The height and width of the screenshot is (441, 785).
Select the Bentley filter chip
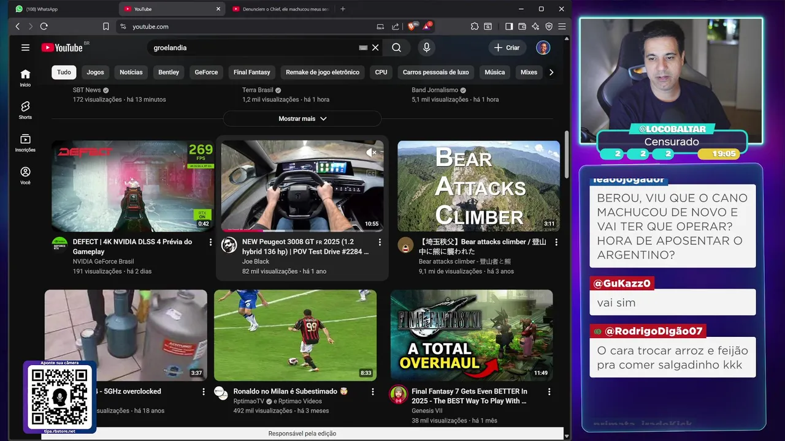click(x=169, y=72)
